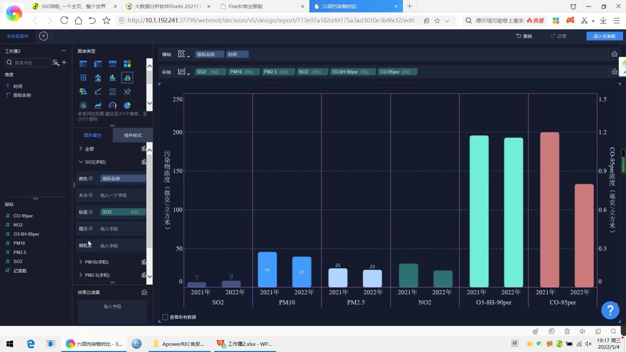Select the pie chart type icon

pyautogui.click(x=127, y=105)
